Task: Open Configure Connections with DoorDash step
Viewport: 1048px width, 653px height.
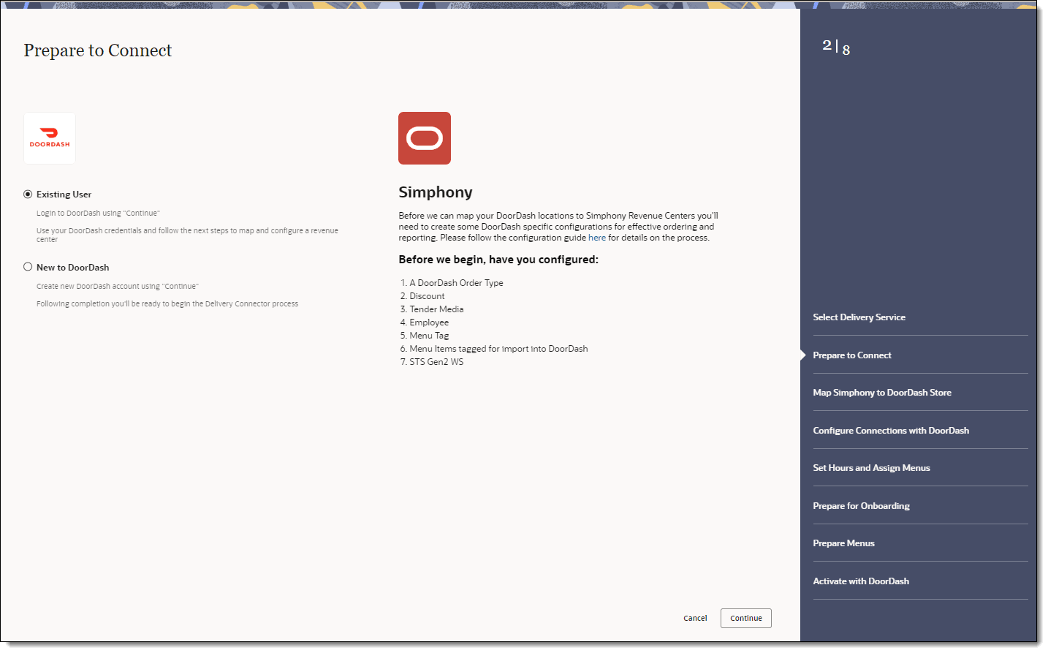Action: click(891, 431)
